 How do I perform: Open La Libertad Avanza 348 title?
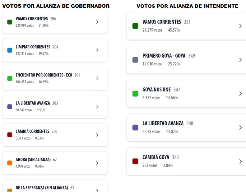point(163,123)
